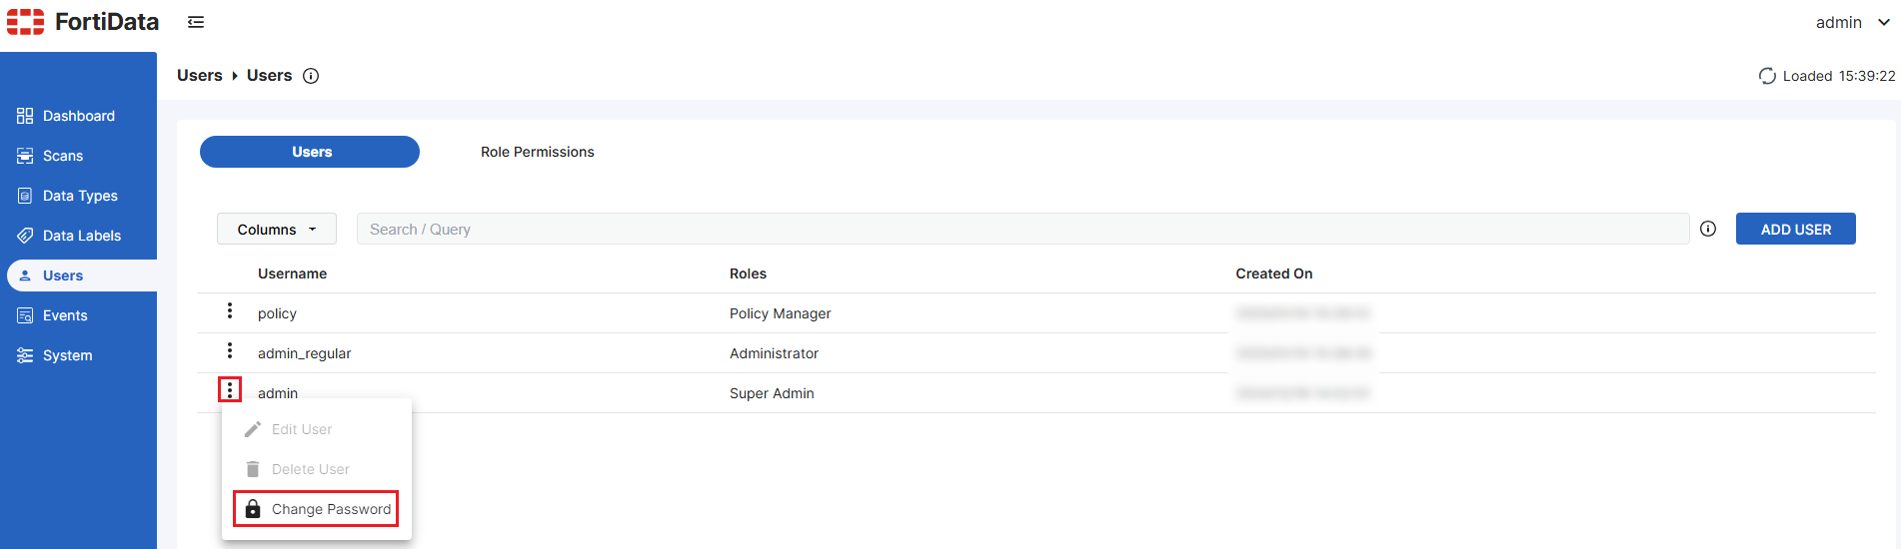
Task: Open the Columns dropdown
Action: point(277,229)
